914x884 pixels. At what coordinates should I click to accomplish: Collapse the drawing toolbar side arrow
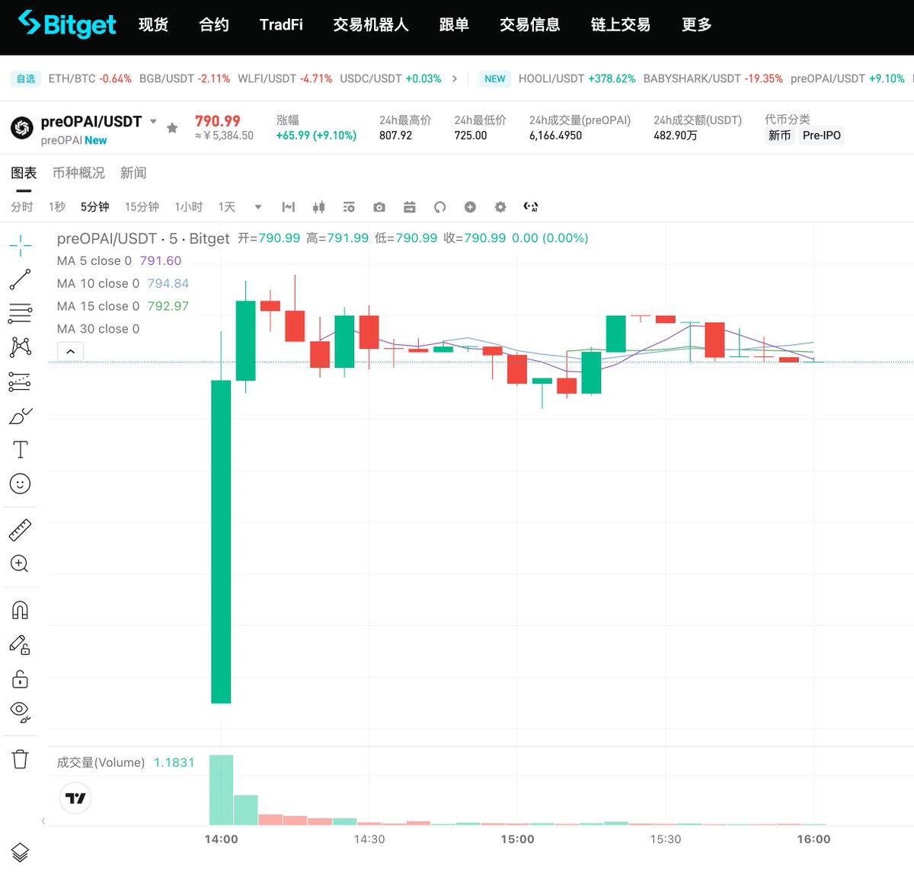pyautogui.click(x=43, y=821)
